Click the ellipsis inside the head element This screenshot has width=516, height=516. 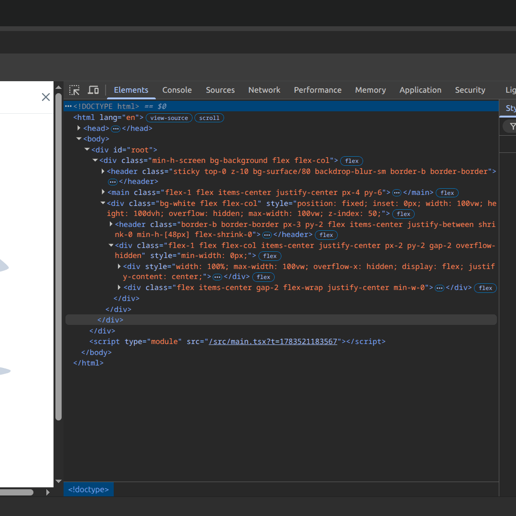[x=116, y=129]
